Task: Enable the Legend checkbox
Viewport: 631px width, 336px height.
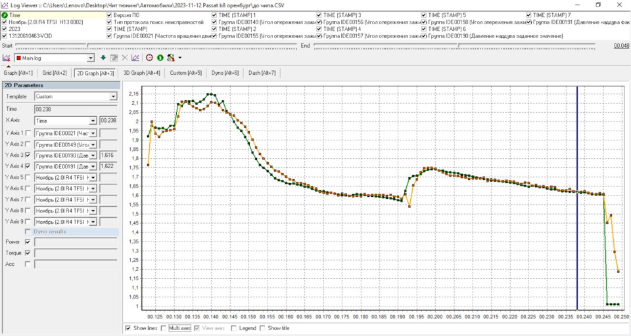Action: click(235, 327)
